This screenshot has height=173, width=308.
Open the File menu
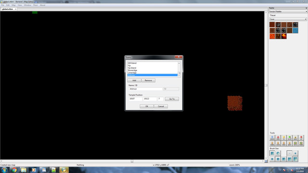coord(2,5)
